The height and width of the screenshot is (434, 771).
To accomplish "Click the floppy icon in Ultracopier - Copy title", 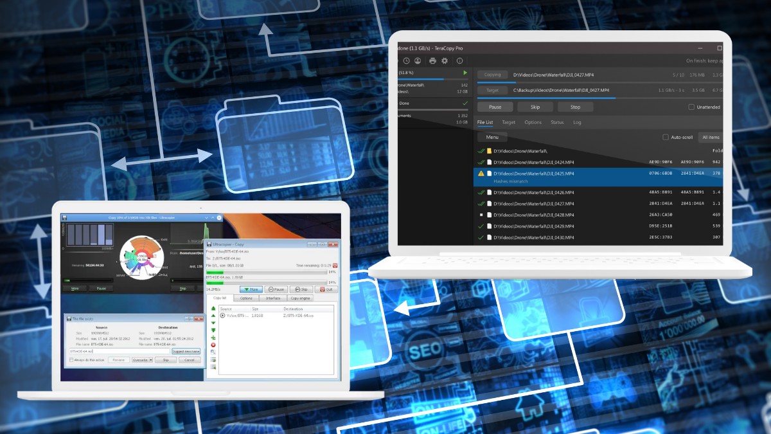I will (209, 244).
